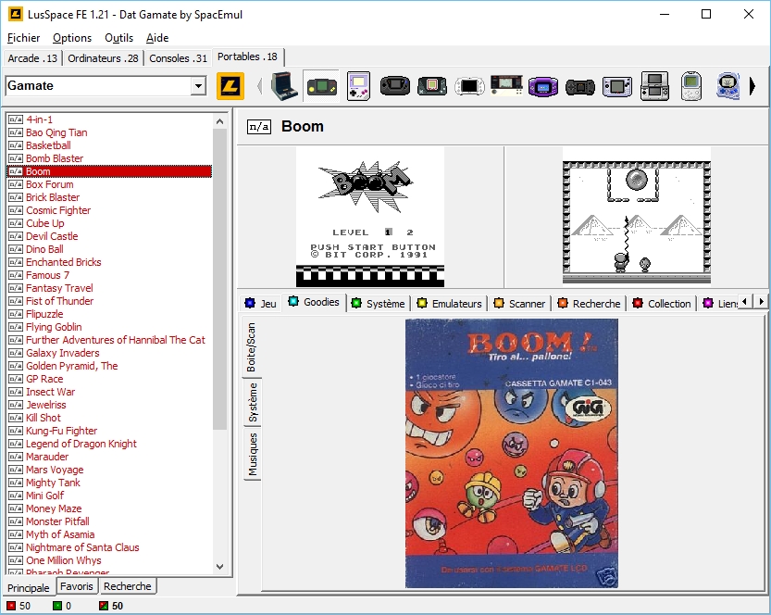Open the Aide menu

157,38
